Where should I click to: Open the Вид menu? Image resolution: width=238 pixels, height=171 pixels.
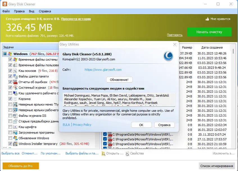coord(31,11)
